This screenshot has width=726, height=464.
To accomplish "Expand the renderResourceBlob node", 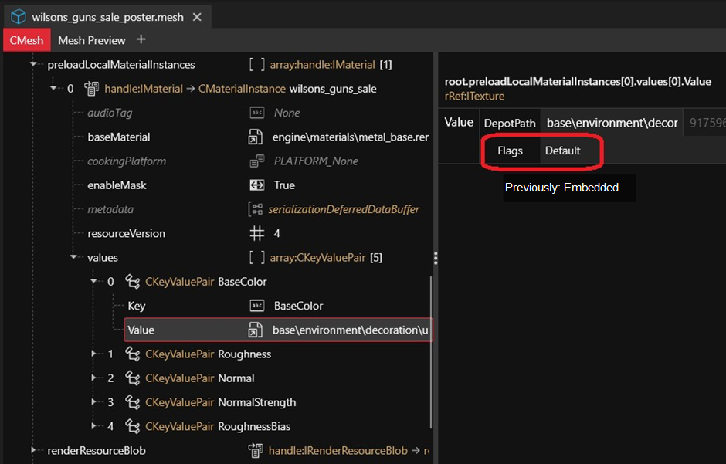I will pyautogui.click(x=34, y=450).
